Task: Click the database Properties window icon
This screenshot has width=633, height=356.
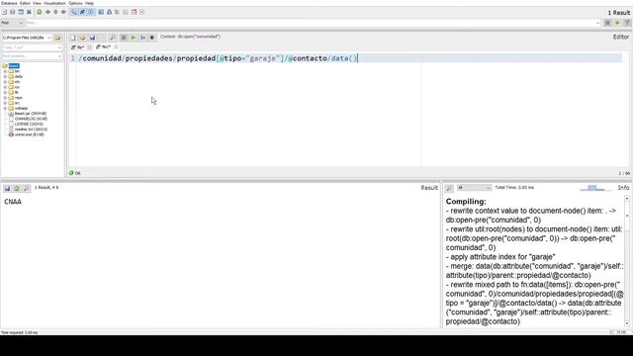Action: click(21, 12)
